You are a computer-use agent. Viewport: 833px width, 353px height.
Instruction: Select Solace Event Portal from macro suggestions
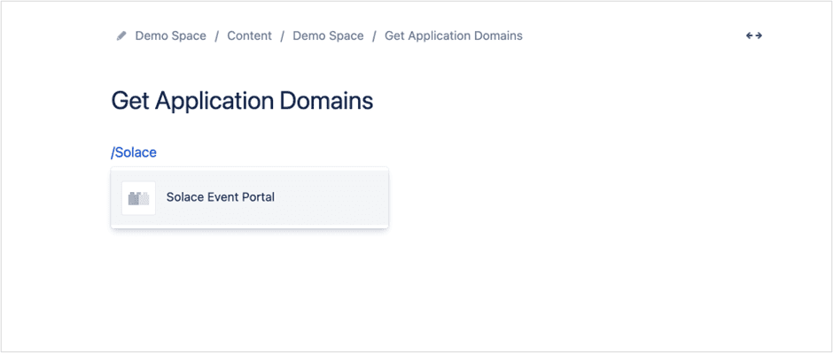[x=250, y=197]
